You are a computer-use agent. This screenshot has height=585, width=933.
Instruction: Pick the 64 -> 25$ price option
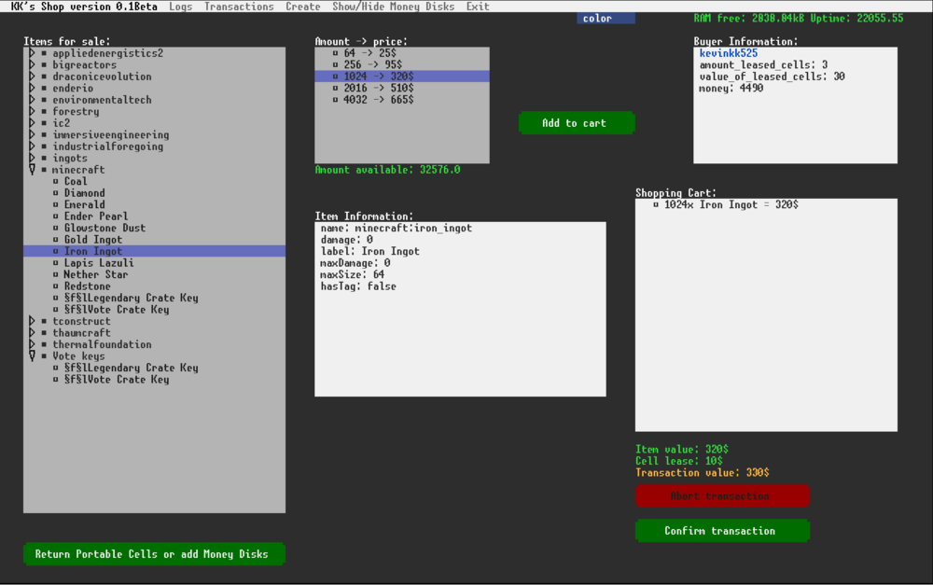click(x=369, y=53)
